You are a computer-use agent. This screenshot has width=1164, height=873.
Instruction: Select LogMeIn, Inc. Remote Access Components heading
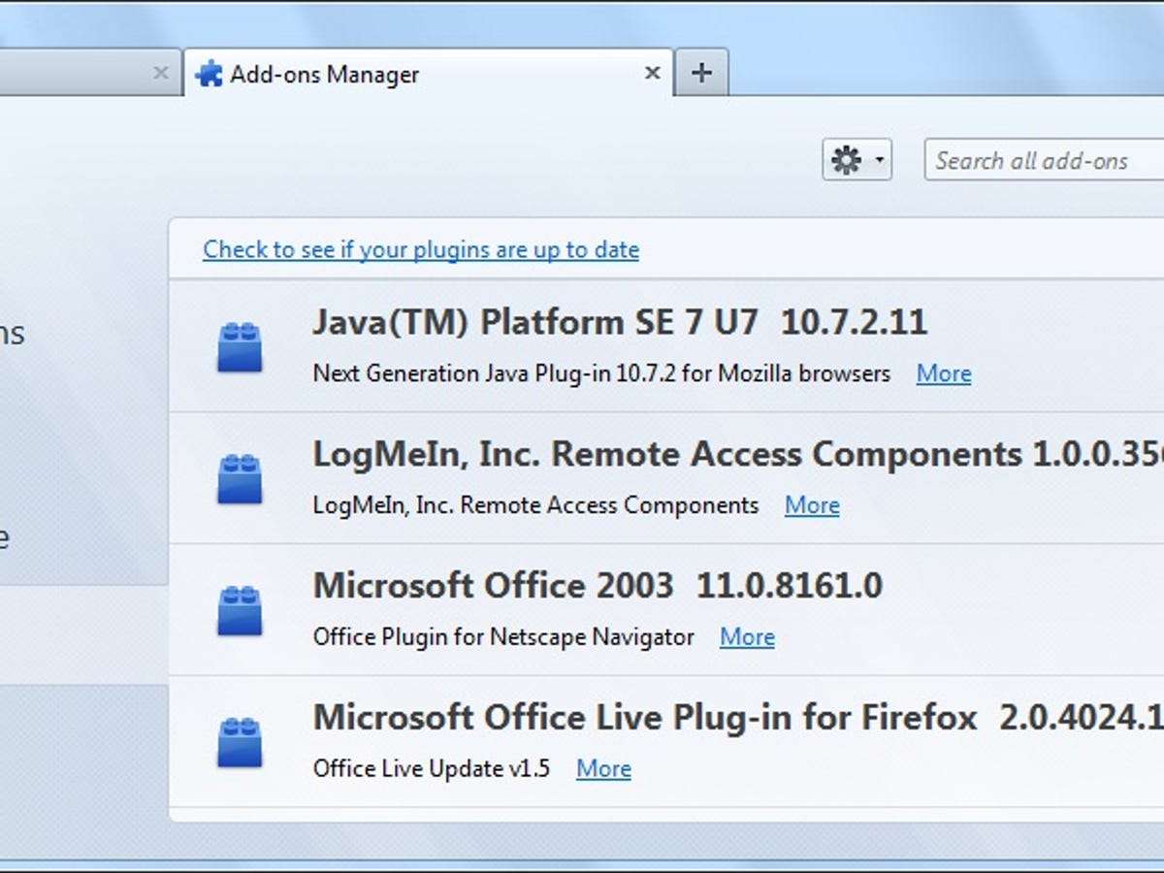click(738, 454)
